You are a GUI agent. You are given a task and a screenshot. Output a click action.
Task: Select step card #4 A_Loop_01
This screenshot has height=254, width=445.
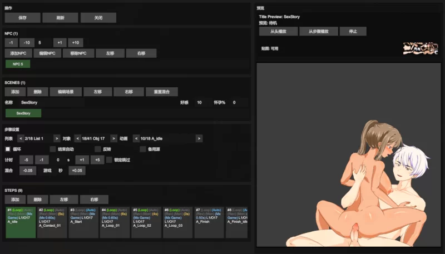coord(115,222)
